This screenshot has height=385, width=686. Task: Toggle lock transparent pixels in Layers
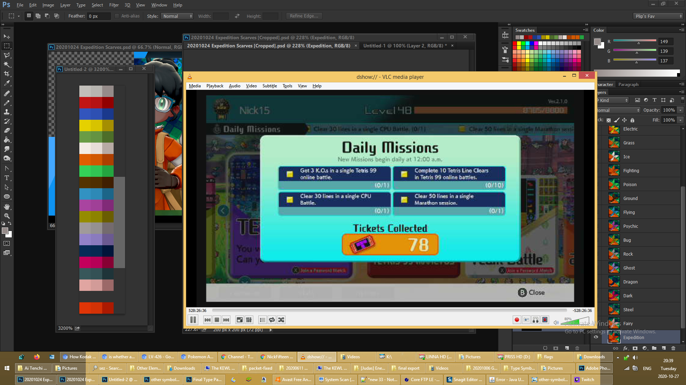coord(608,120)
